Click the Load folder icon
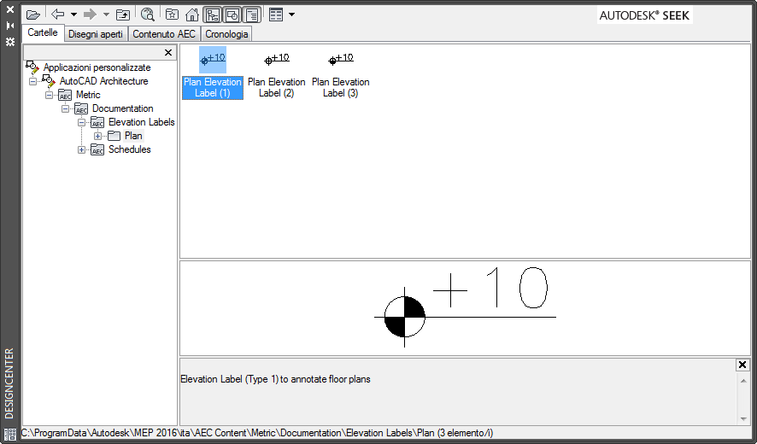The height and width of the screenshot is (444, 757). tap(32, 15)
